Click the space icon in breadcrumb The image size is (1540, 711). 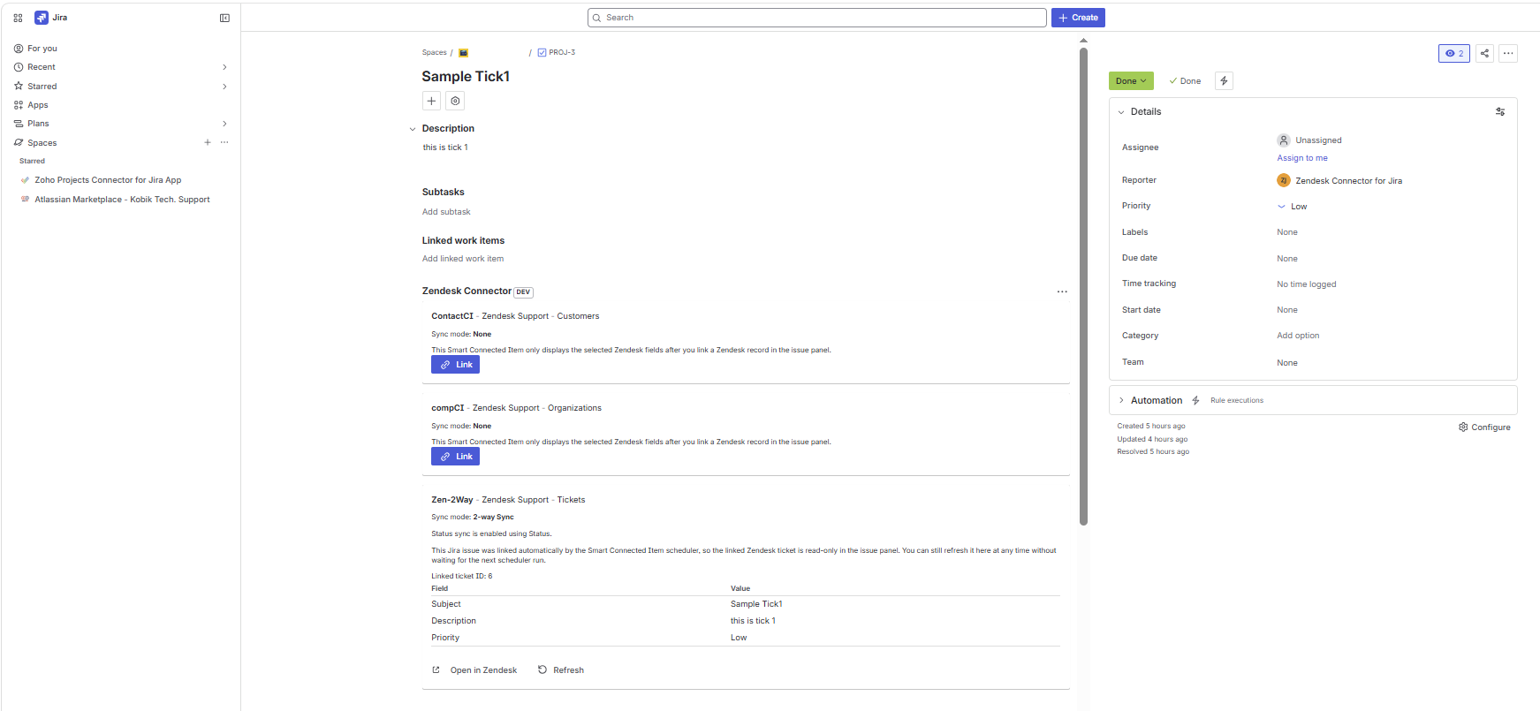click(x=463, y=53)
